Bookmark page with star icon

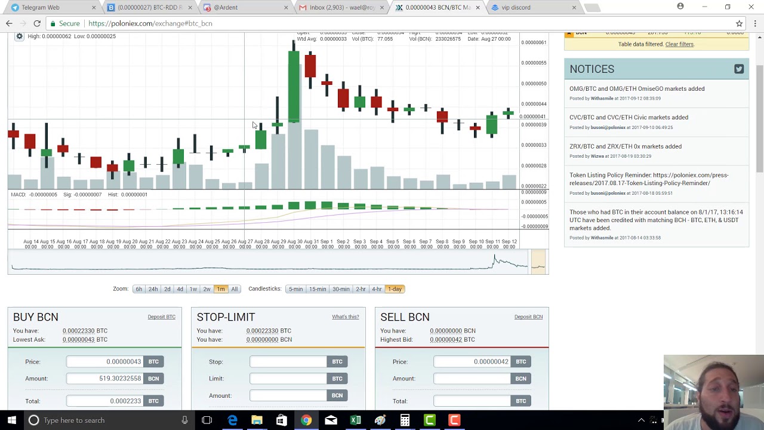(739, 23)
